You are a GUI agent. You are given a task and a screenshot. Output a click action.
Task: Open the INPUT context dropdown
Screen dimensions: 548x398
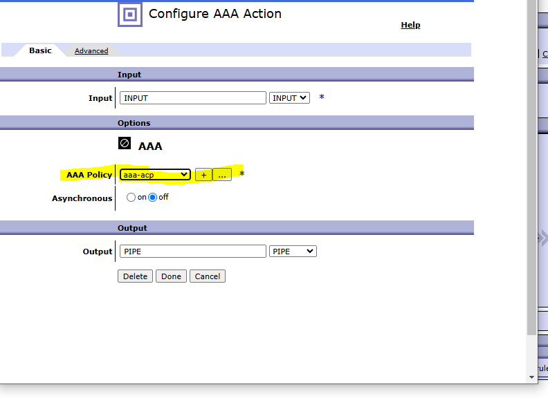[289, 98]
